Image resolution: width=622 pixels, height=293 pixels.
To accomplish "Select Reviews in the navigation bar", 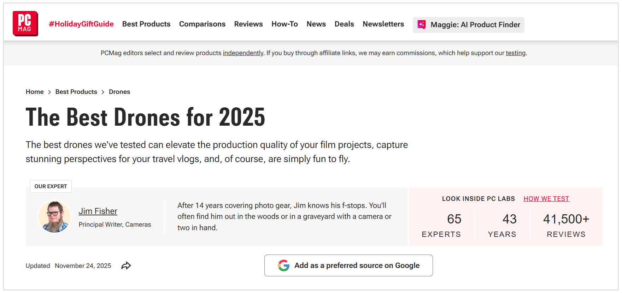I will tap(248, 24).
